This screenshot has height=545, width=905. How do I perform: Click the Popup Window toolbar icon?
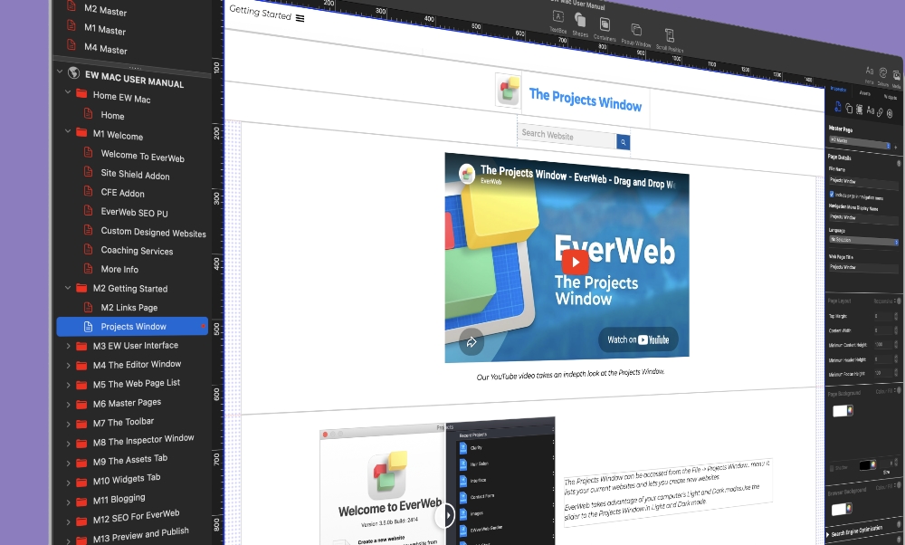636,32
